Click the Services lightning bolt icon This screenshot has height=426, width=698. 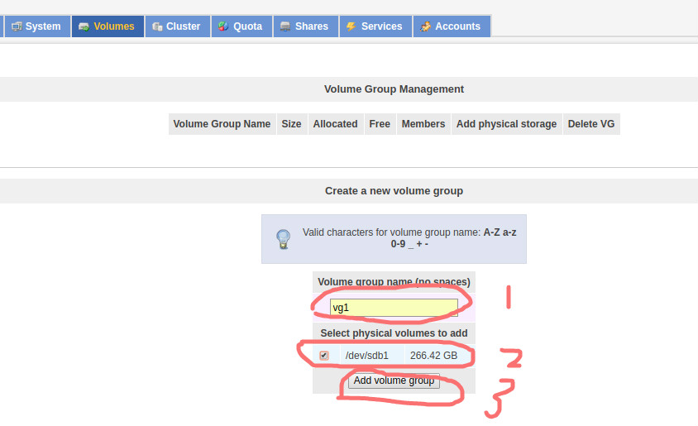(351, 26)
